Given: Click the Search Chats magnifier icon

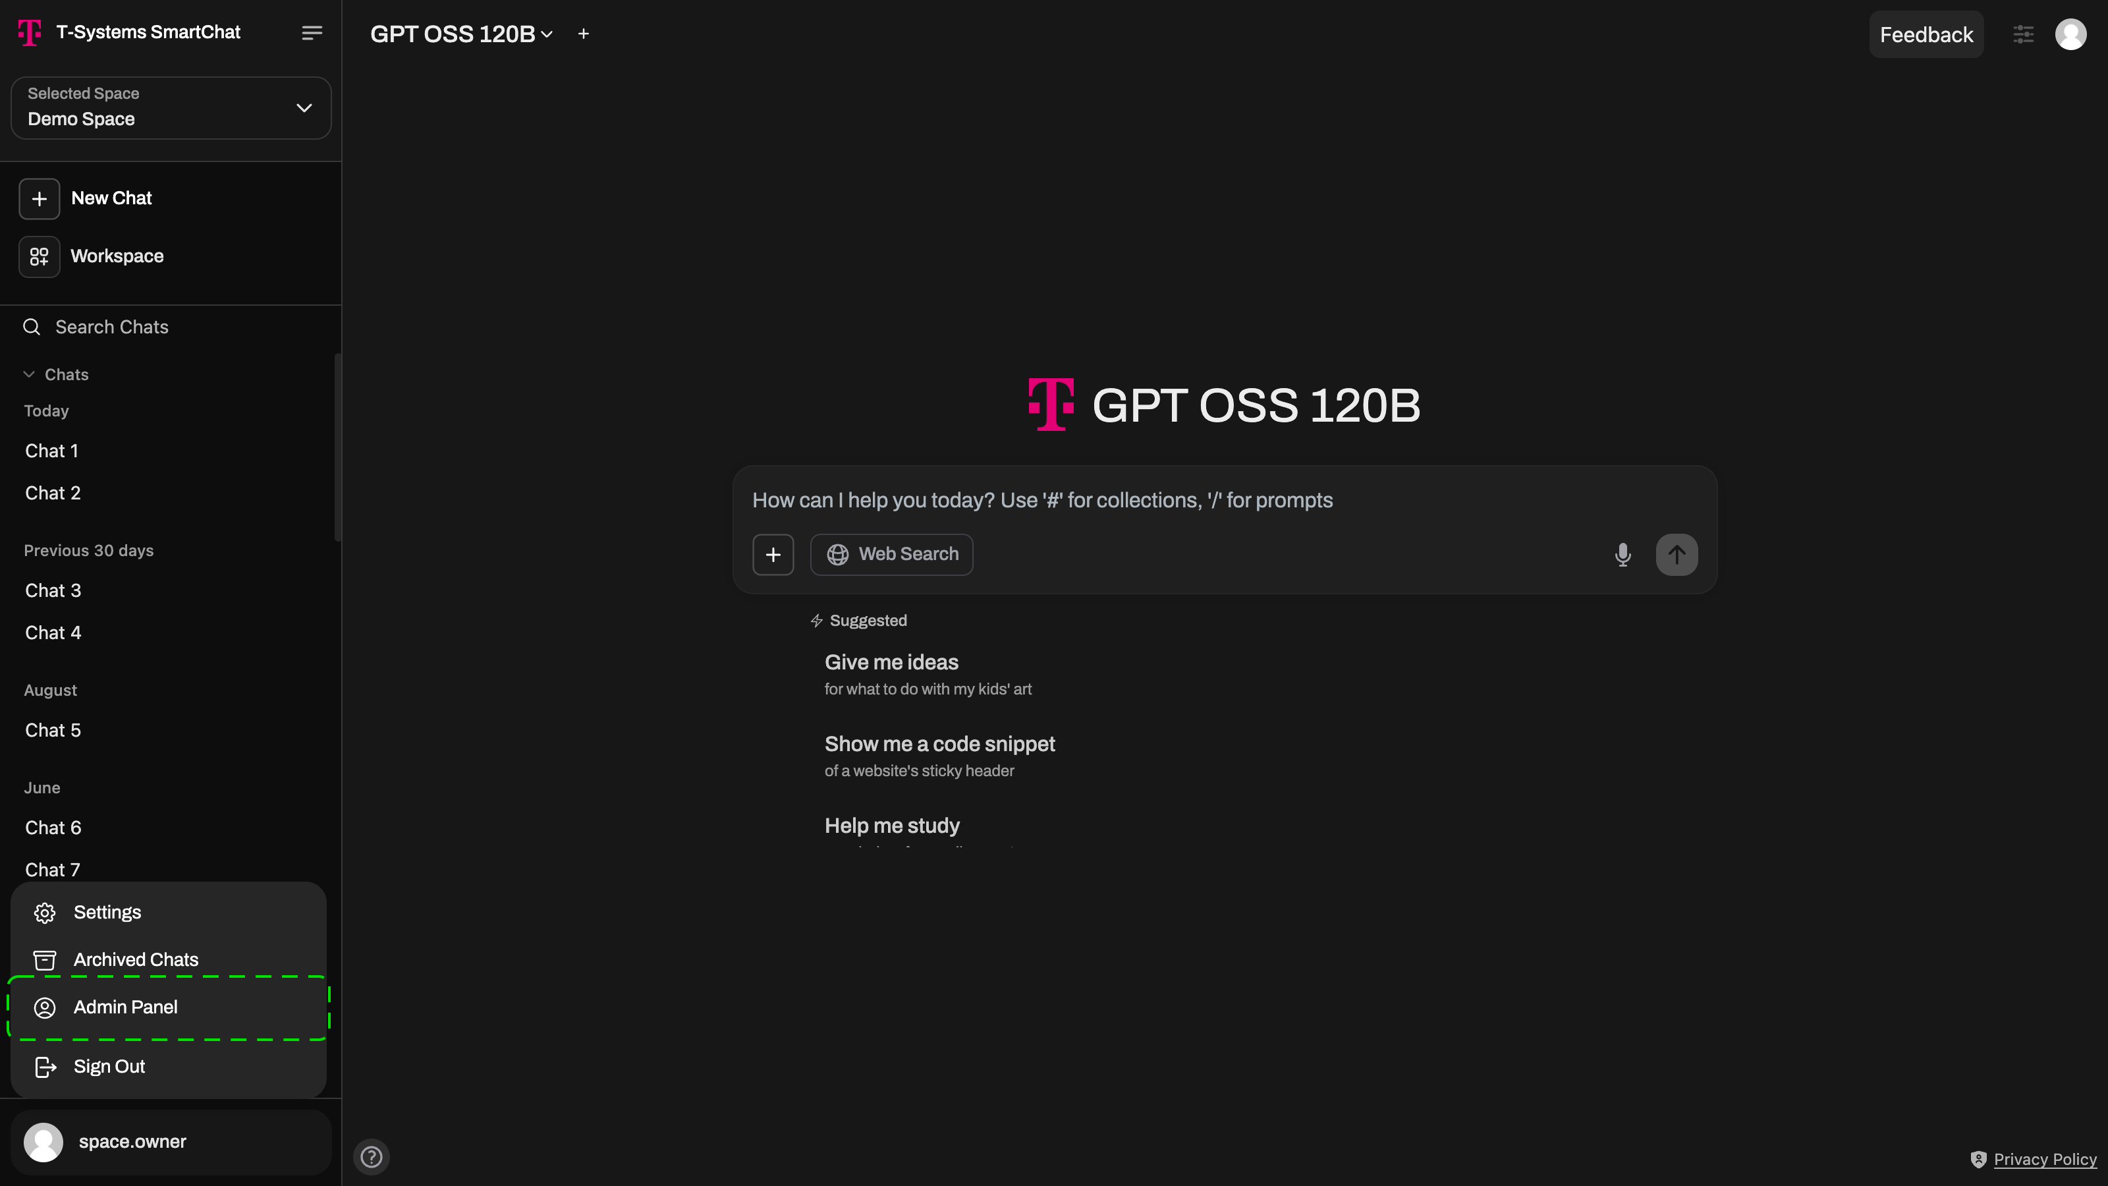Looking at the screenshot, I should (x=32, y=327).
